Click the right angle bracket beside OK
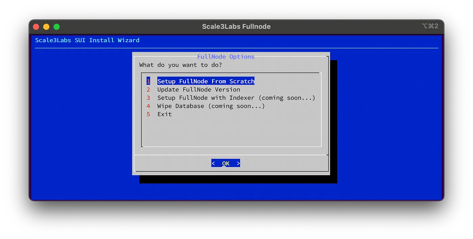The height and width of the screenshot is (239, 473). coord(238,163)
